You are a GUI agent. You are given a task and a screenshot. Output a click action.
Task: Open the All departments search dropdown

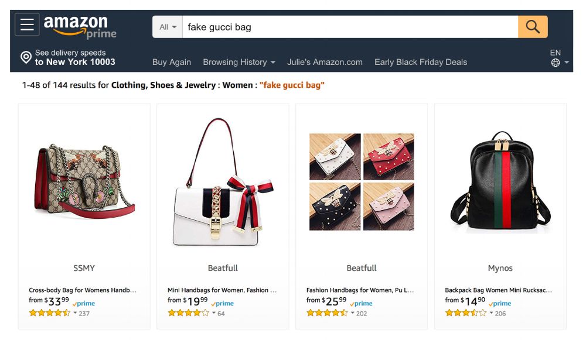coord(168,27)
